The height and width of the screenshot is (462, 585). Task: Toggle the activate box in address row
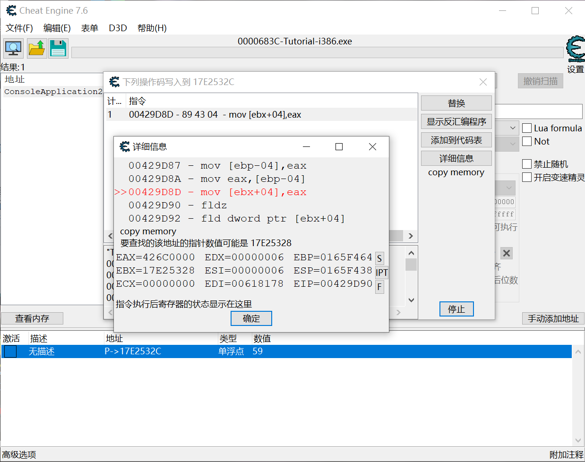pos(10,351)
